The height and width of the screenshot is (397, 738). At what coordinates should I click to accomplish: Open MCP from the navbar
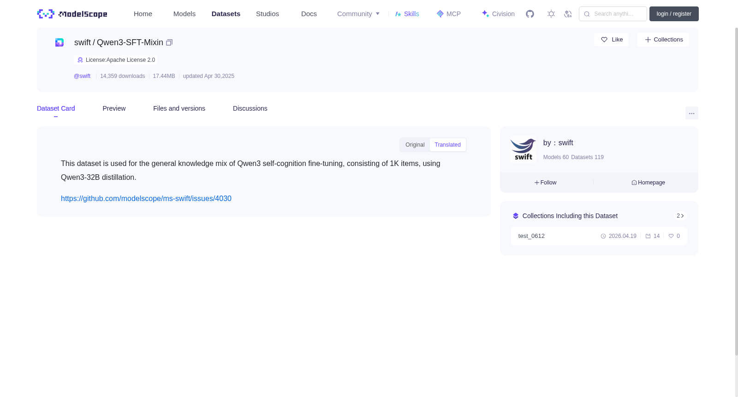pos(449,14)
